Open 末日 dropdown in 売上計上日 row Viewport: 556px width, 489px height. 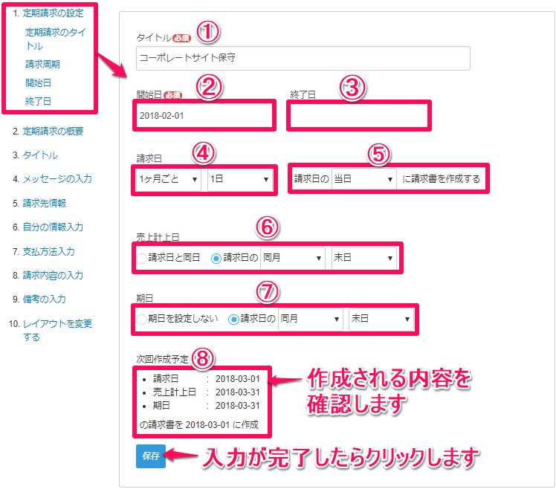pyautogui.click(x=363, y=258)
